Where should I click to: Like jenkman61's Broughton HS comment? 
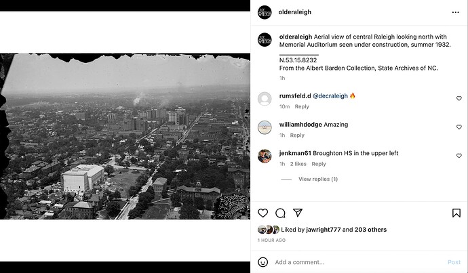pyautogui.click(x=459, y=156)
